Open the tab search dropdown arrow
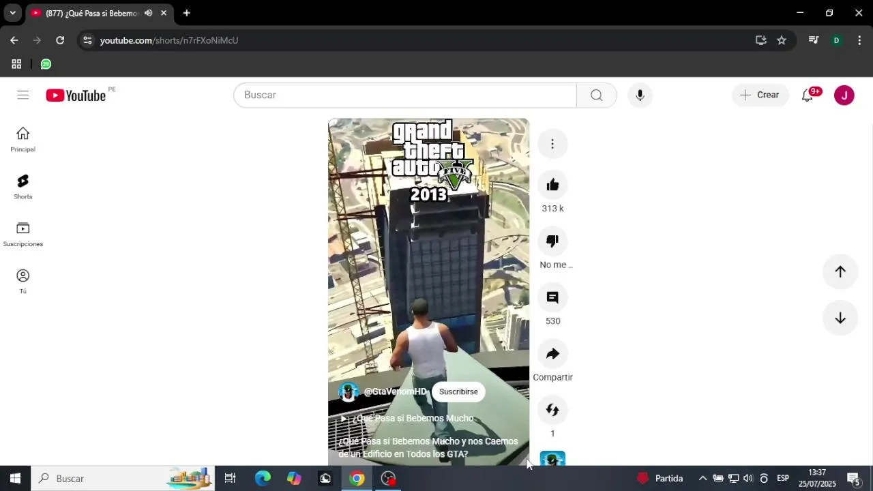Viewport: 873px width, 491px height. tap(12, 13)
